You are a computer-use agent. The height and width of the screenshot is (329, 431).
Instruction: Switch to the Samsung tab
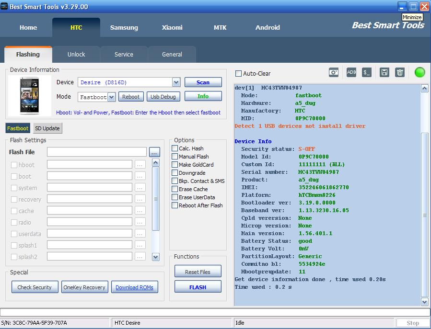pos(124,27)
